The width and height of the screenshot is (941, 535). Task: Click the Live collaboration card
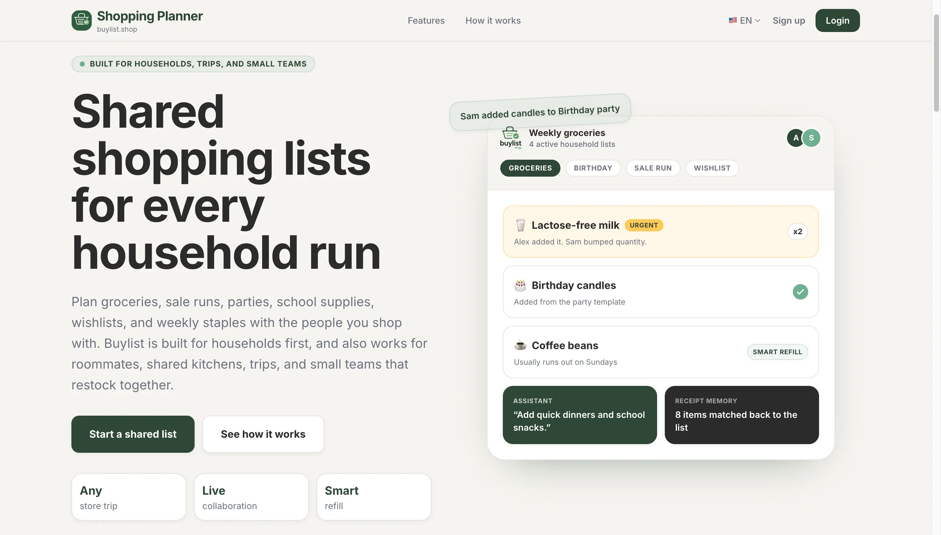click(x=251, y=497)
